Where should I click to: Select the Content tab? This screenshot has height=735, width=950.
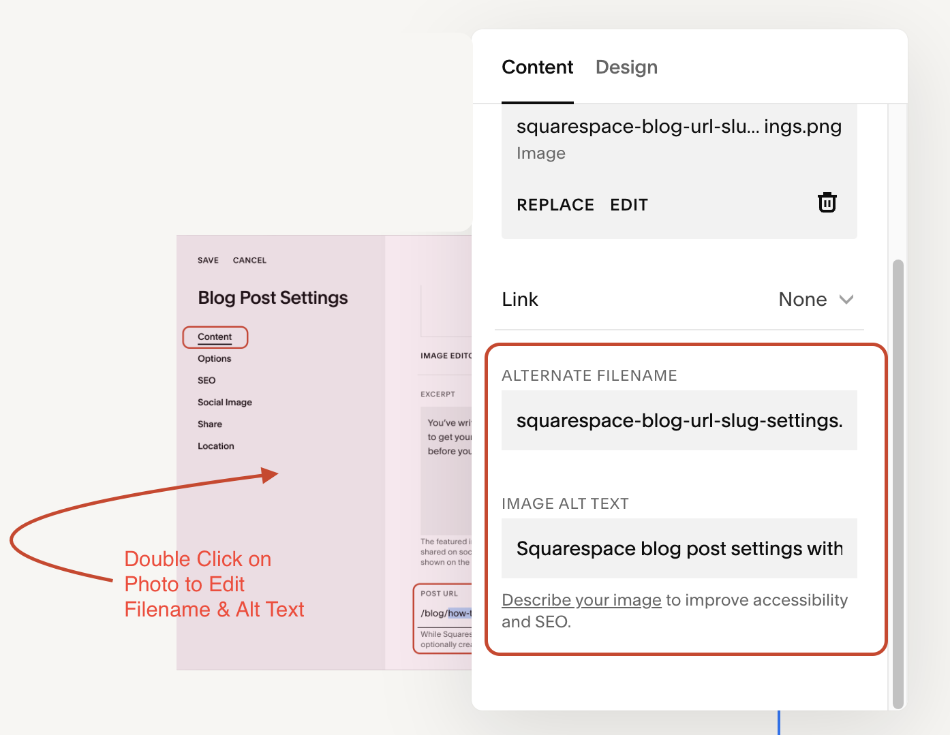[x=538, y=67]
